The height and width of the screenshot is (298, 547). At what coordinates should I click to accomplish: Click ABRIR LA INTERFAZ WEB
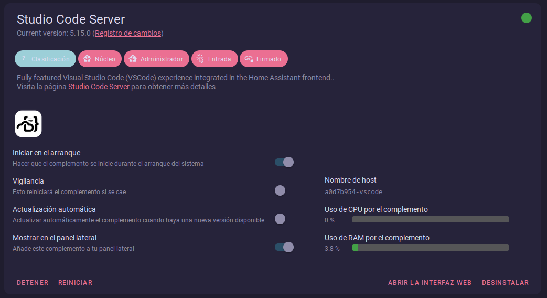[x=430, y=283]
